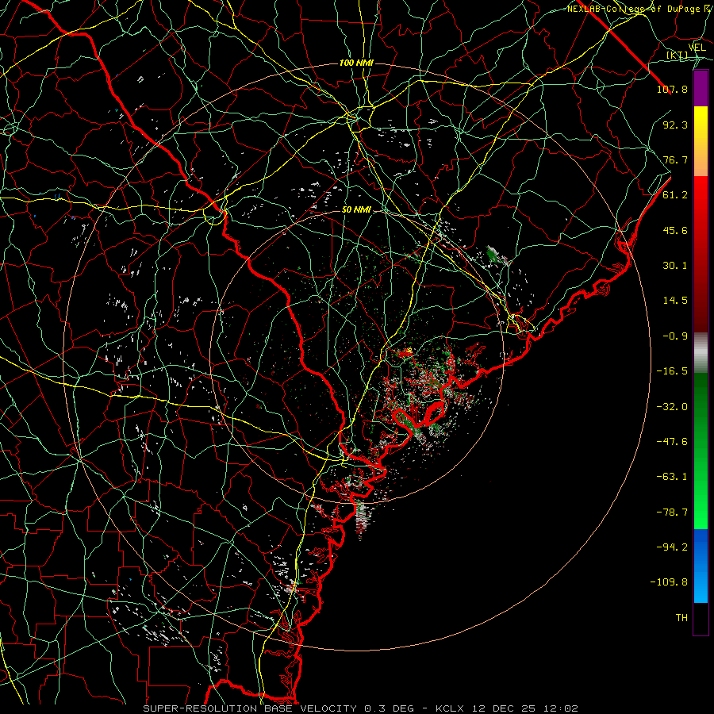Click the -16.5 velocity scale value

[672, 371]
